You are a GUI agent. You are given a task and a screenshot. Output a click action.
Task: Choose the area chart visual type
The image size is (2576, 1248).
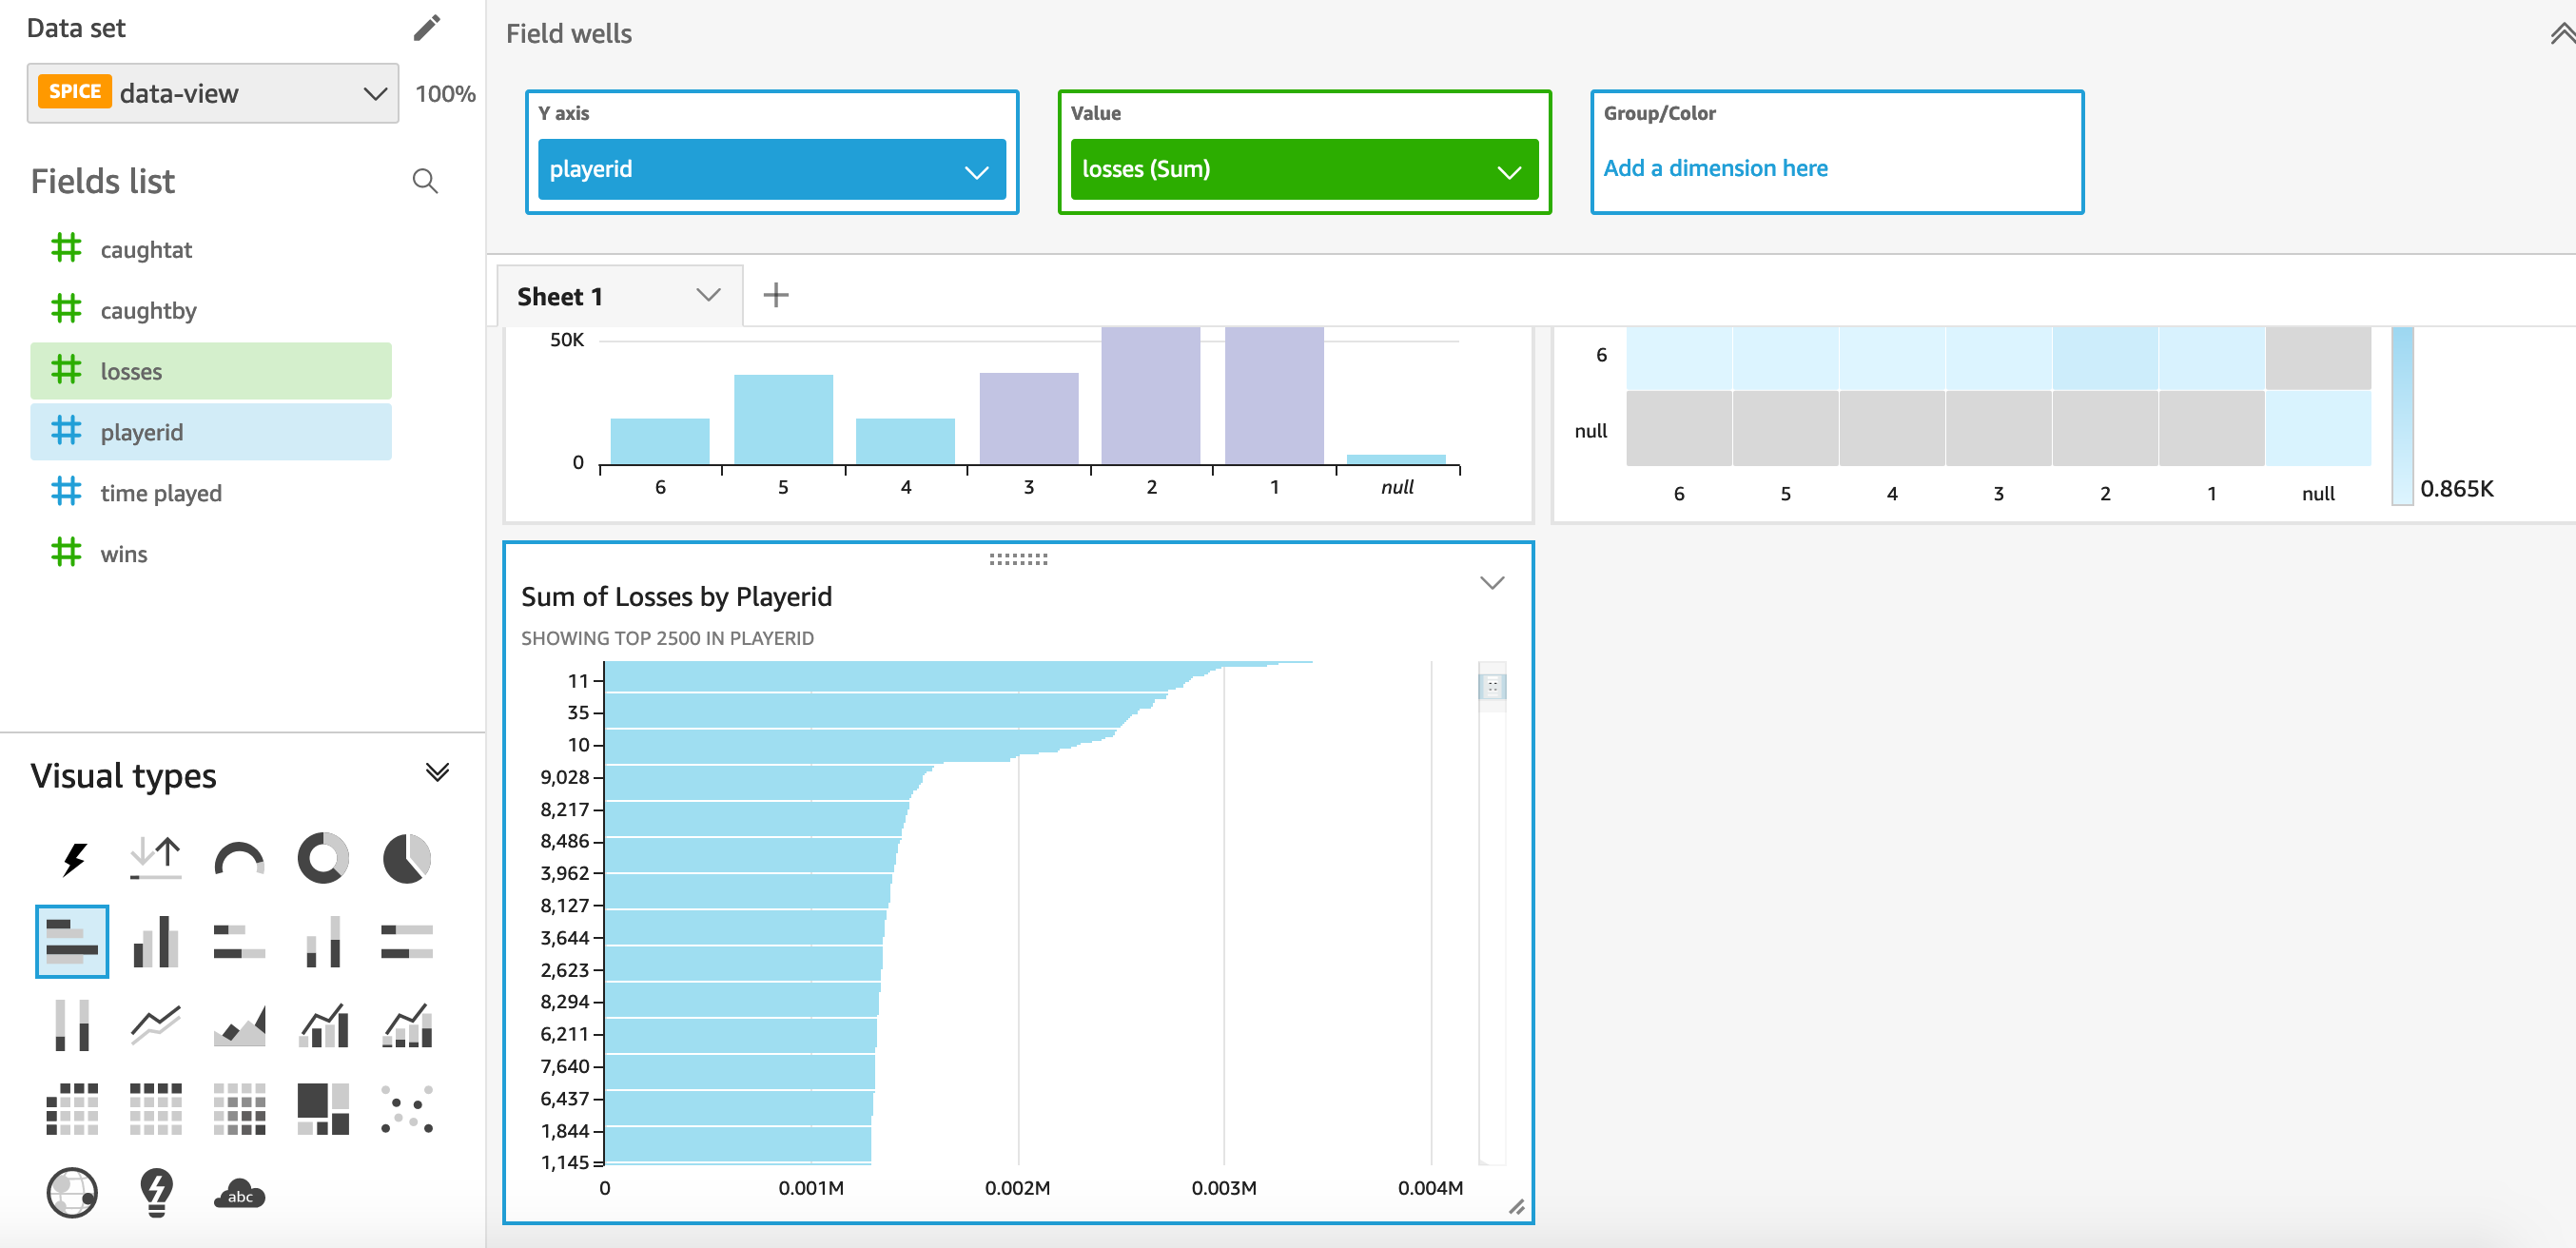point(238,1023)
